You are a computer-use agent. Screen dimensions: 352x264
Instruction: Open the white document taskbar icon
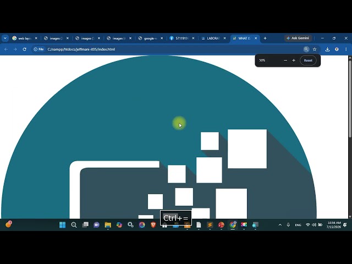coord(199,225)
